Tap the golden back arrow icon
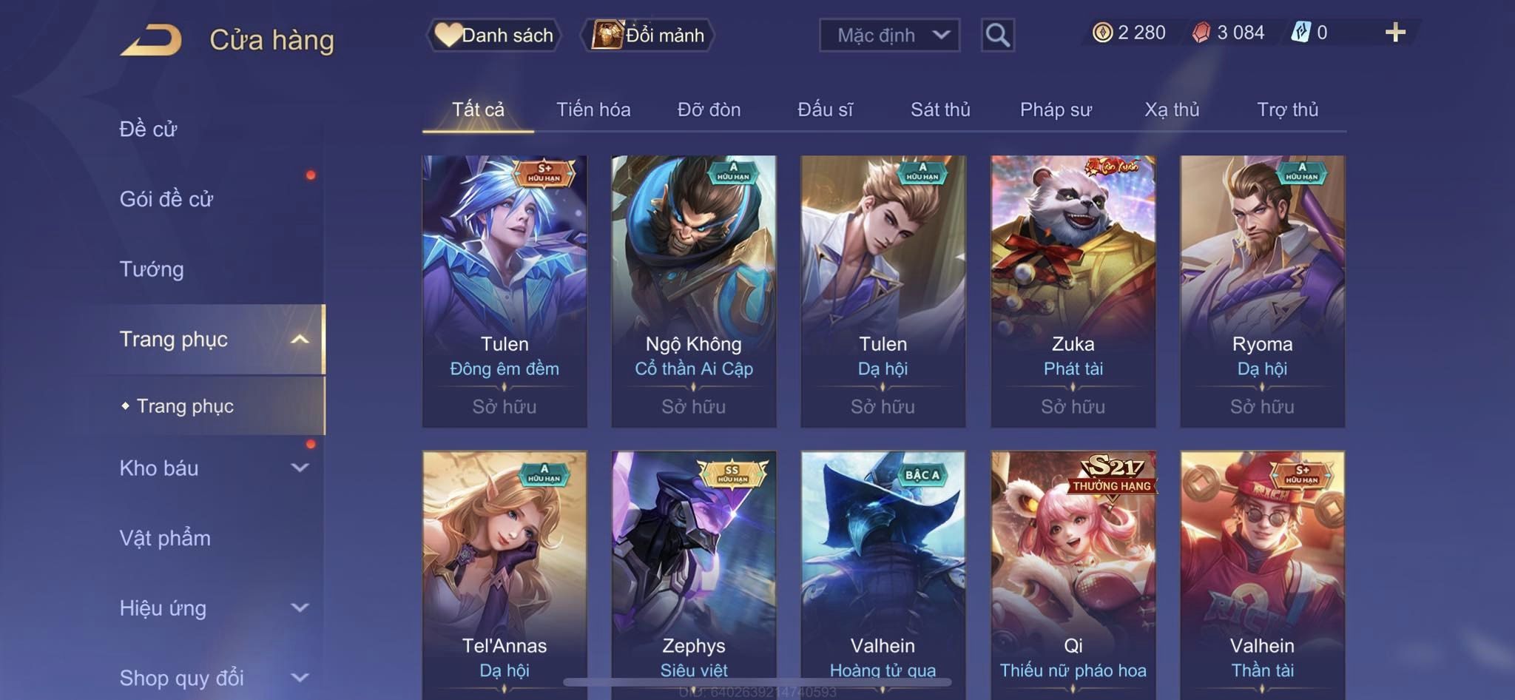The image size is (1515, 700). click(x=151, y=39)
